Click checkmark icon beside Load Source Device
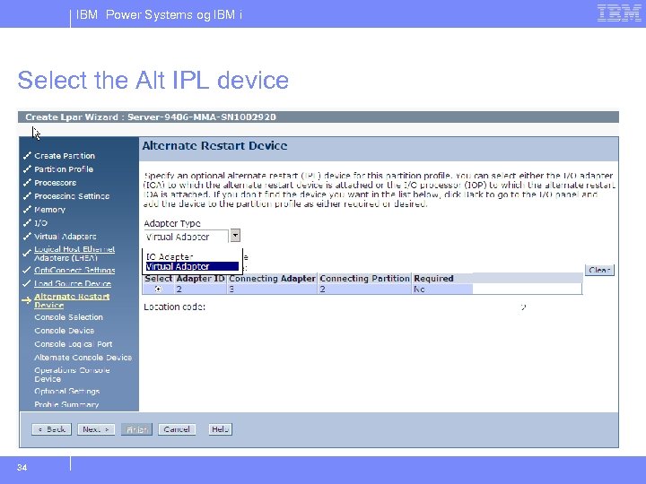Screen dimensions: 646x484 tap(26, 283)
